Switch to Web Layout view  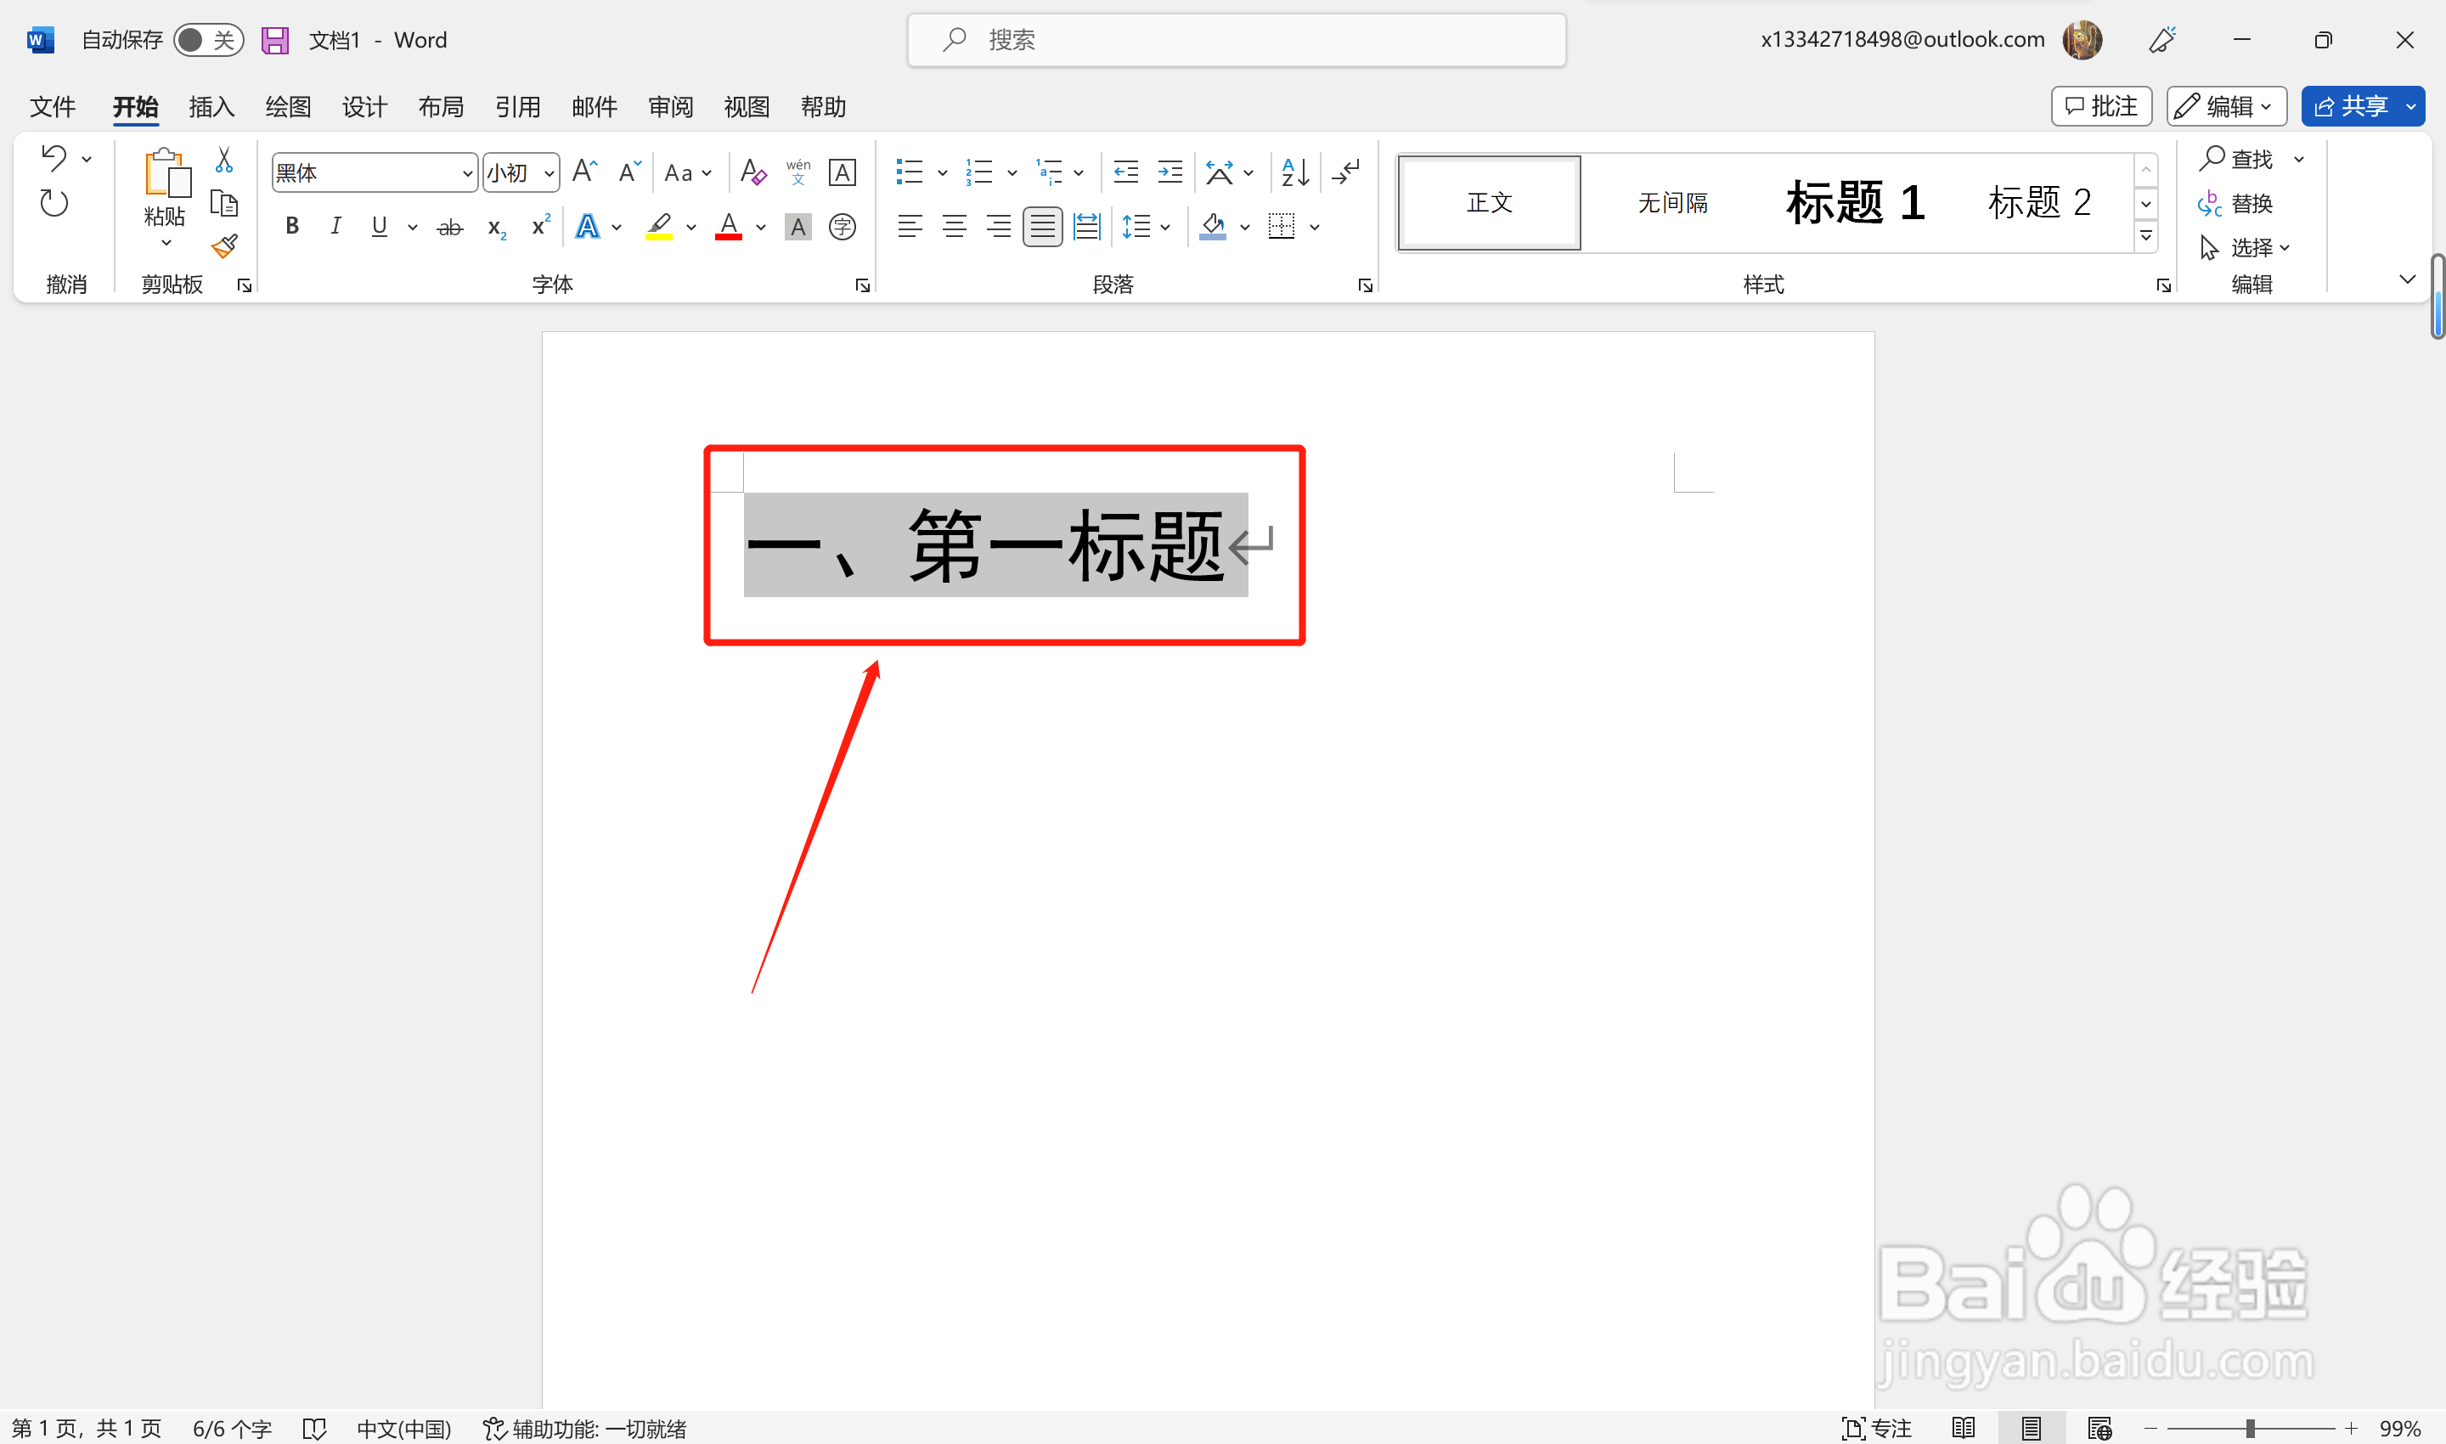pyautogui.click(x=2099, y=1429)
